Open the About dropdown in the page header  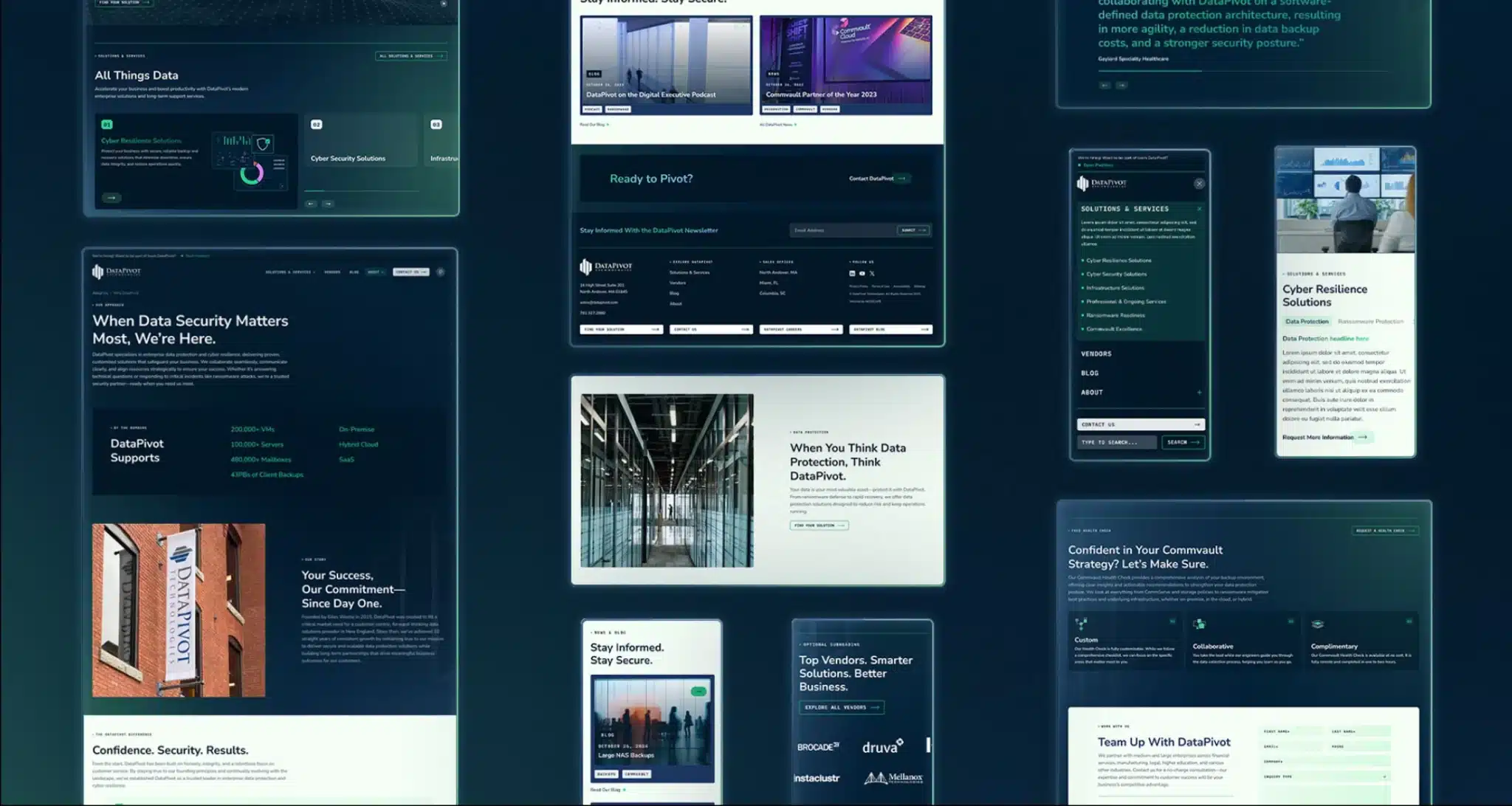pos(376,272)
